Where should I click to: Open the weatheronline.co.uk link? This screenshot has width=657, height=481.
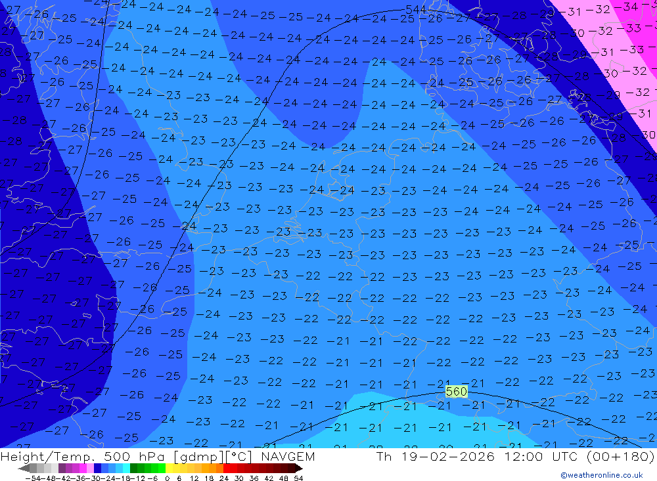(x=602, y=475)
